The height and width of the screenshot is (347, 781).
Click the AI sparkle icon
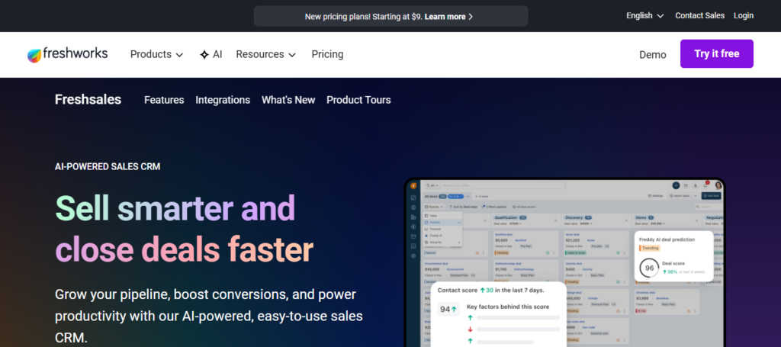click(204, 55)
